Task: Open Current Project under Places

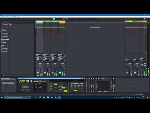Action: point(5,50)
